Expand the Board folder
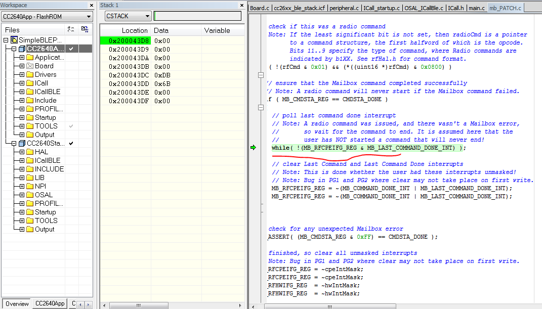Screen dimensions: 542x309 22,66
